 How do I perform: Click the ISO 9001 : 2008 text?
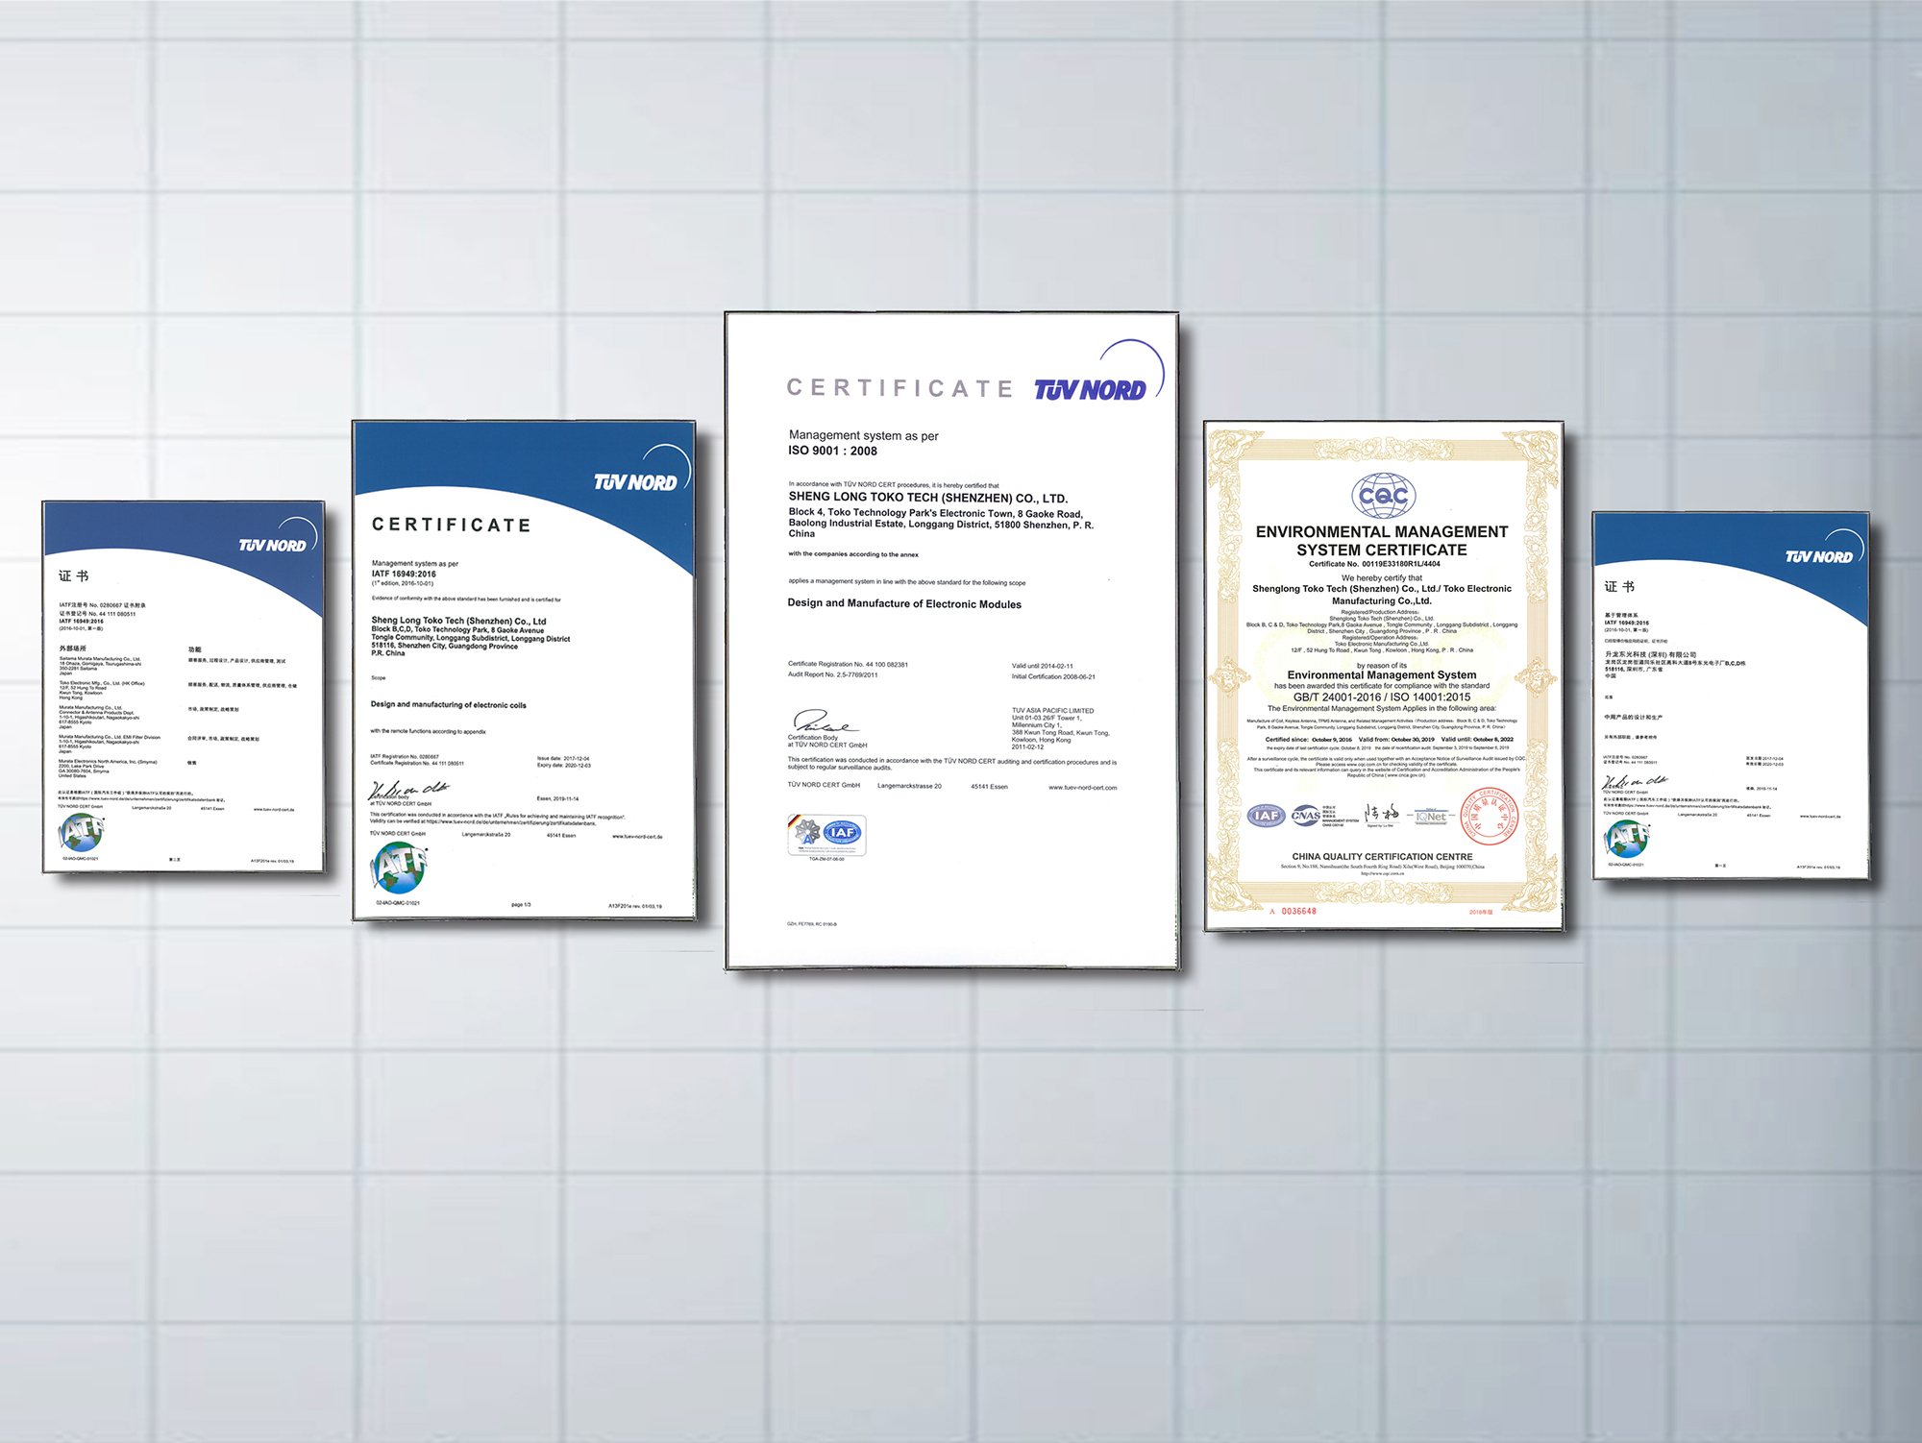[x=832, y=451]
